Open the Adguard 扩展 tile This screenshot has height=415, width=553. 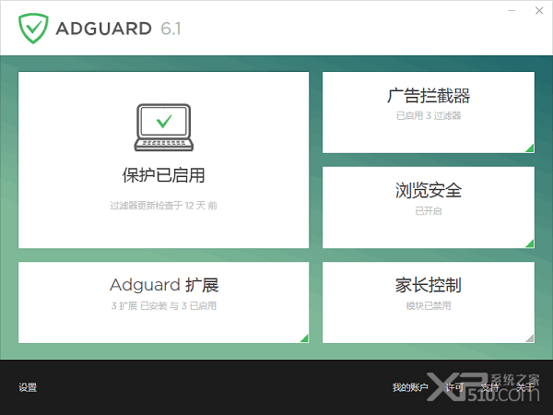click(164, 302)
